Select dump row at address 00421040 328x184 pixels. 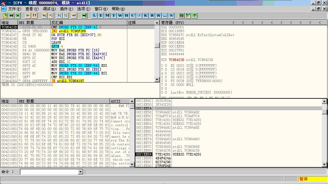point(65,121)
